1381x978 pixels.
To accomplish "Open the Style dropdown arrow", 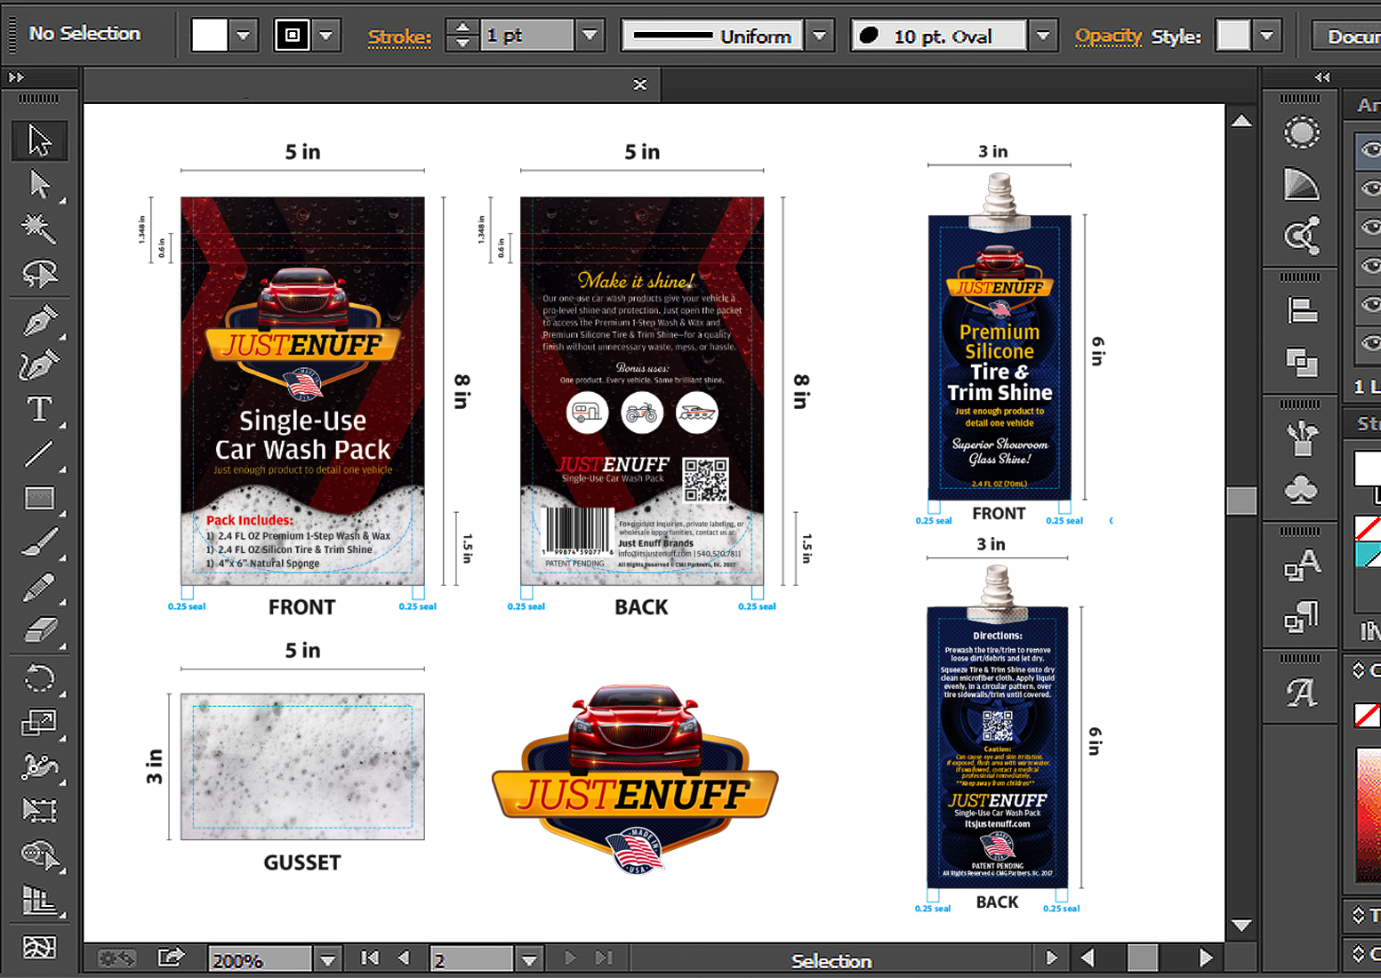I will coord(1267,36).
